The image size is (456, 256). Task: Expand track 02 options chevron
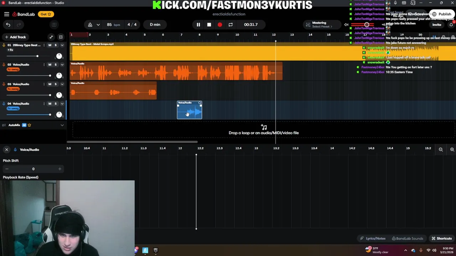(x=62, y=65)
